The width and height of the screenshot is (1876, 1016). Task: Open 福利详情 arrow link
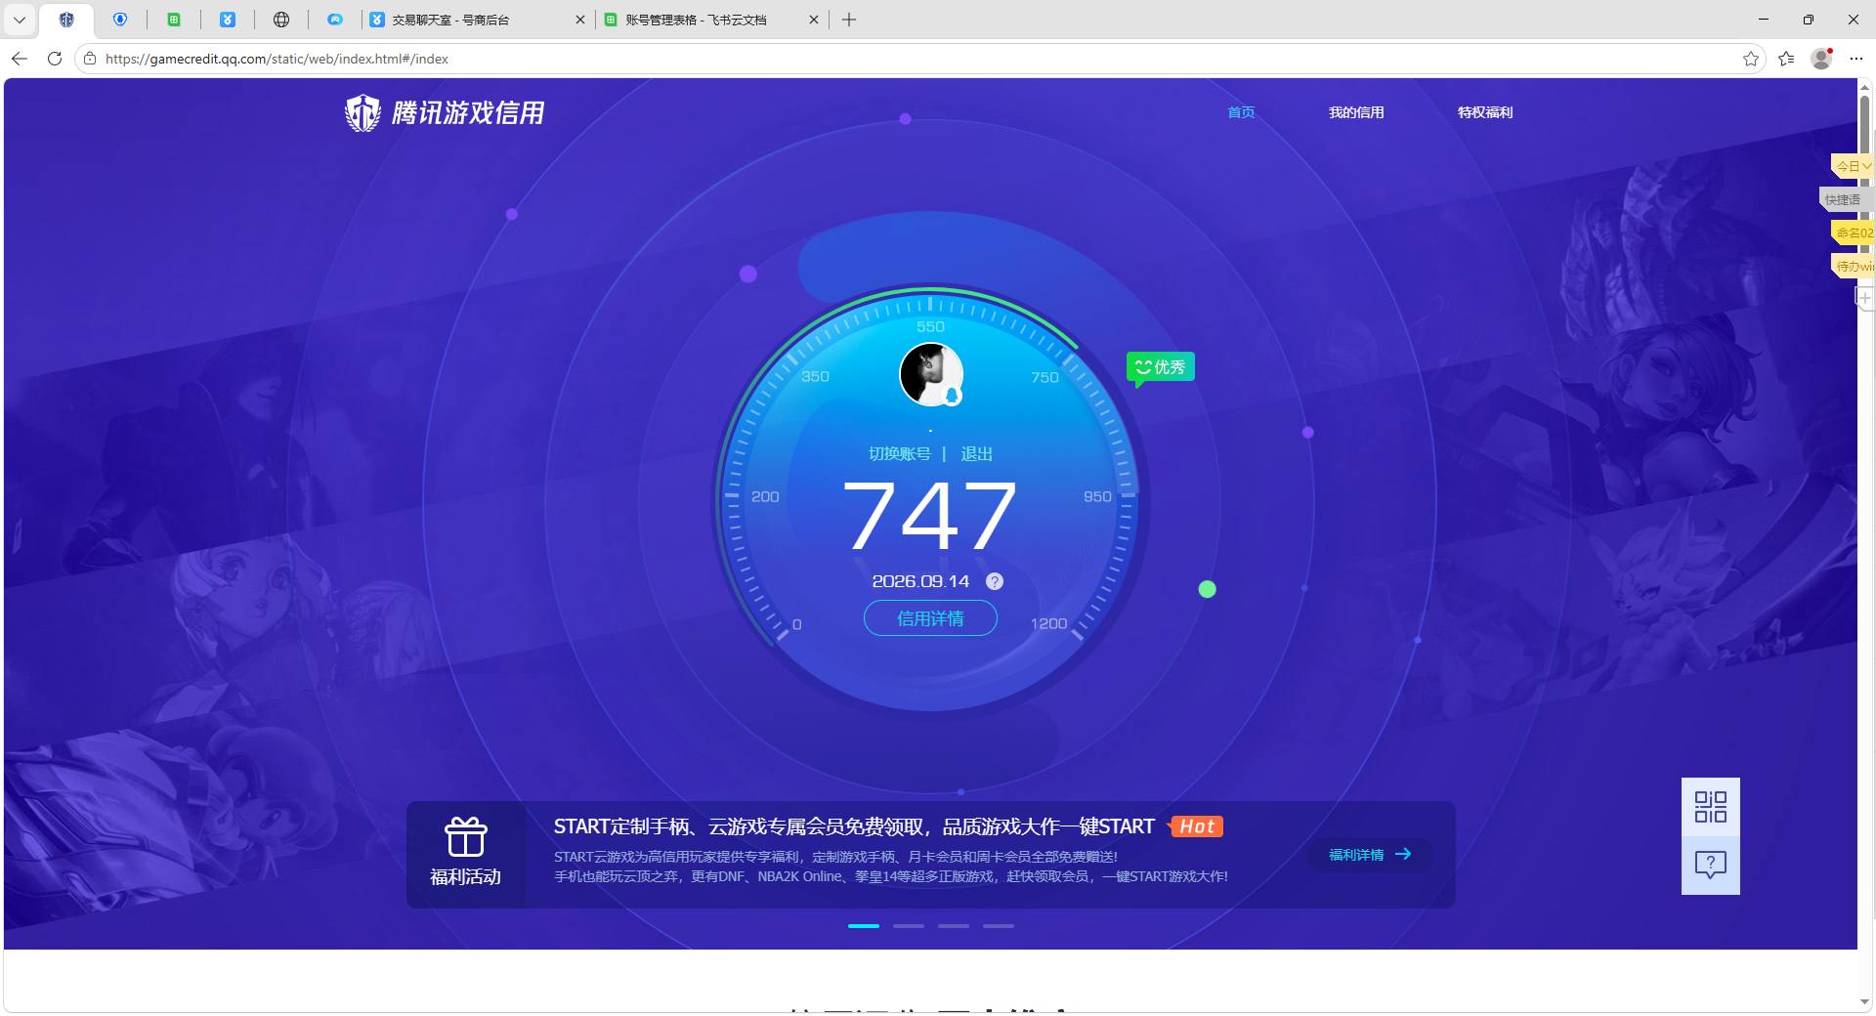1370,855
